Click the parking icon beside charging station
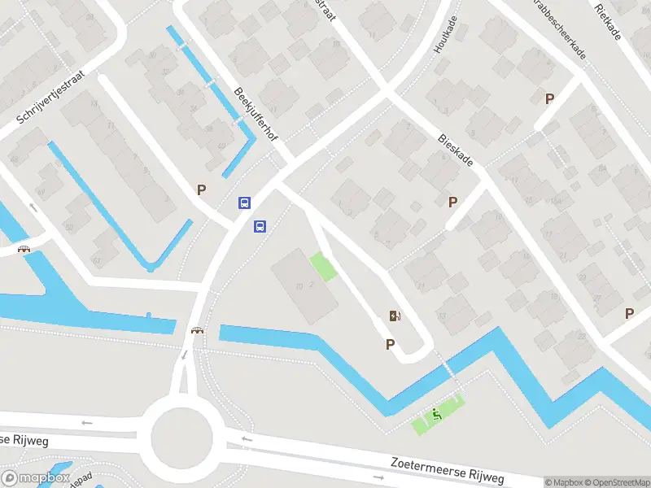651x488 pixels. (x=390, y=344)
